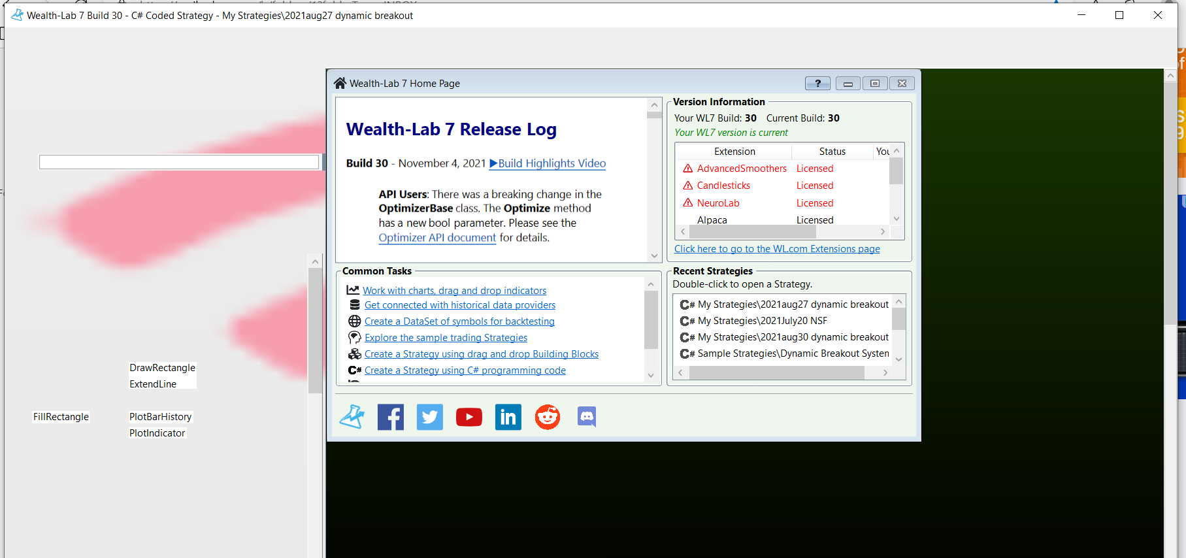Click extensions list horizontal scroll right arrow
This screenshot has width=1186, height=558.
pos(883,231)
